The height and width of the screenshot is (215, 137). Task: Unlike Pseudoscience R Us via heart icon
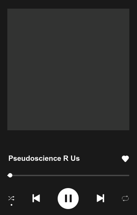point(125,159)
